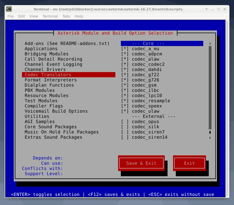Screen dimensions: 234x205
Task: Click the terminal icon in title bar
Action: click(9, 9)
